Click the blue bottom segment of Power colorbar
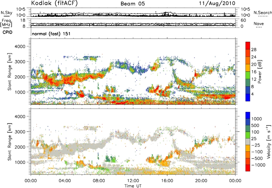 (x=248, y=97)
